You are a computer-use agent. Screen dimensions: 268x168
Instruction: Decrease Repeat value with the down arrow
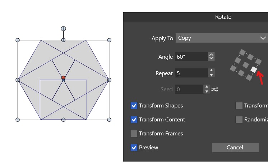(x=212, y=75)
